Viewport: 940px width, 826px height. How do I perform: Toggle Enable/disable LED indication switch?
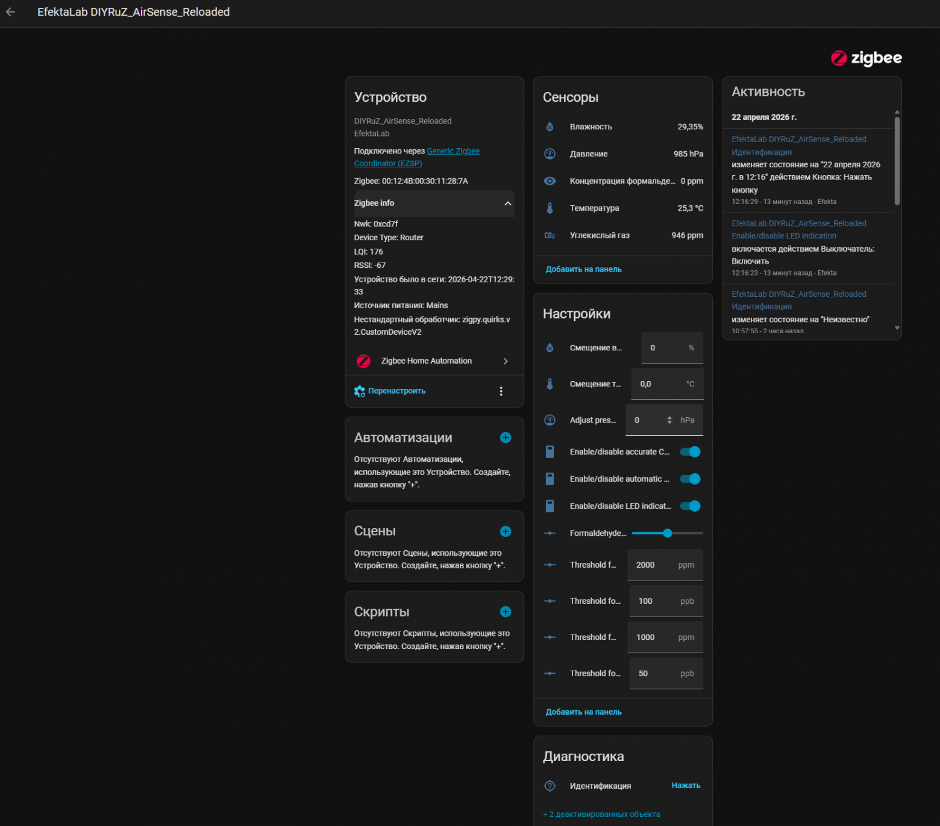click(691, 506)
